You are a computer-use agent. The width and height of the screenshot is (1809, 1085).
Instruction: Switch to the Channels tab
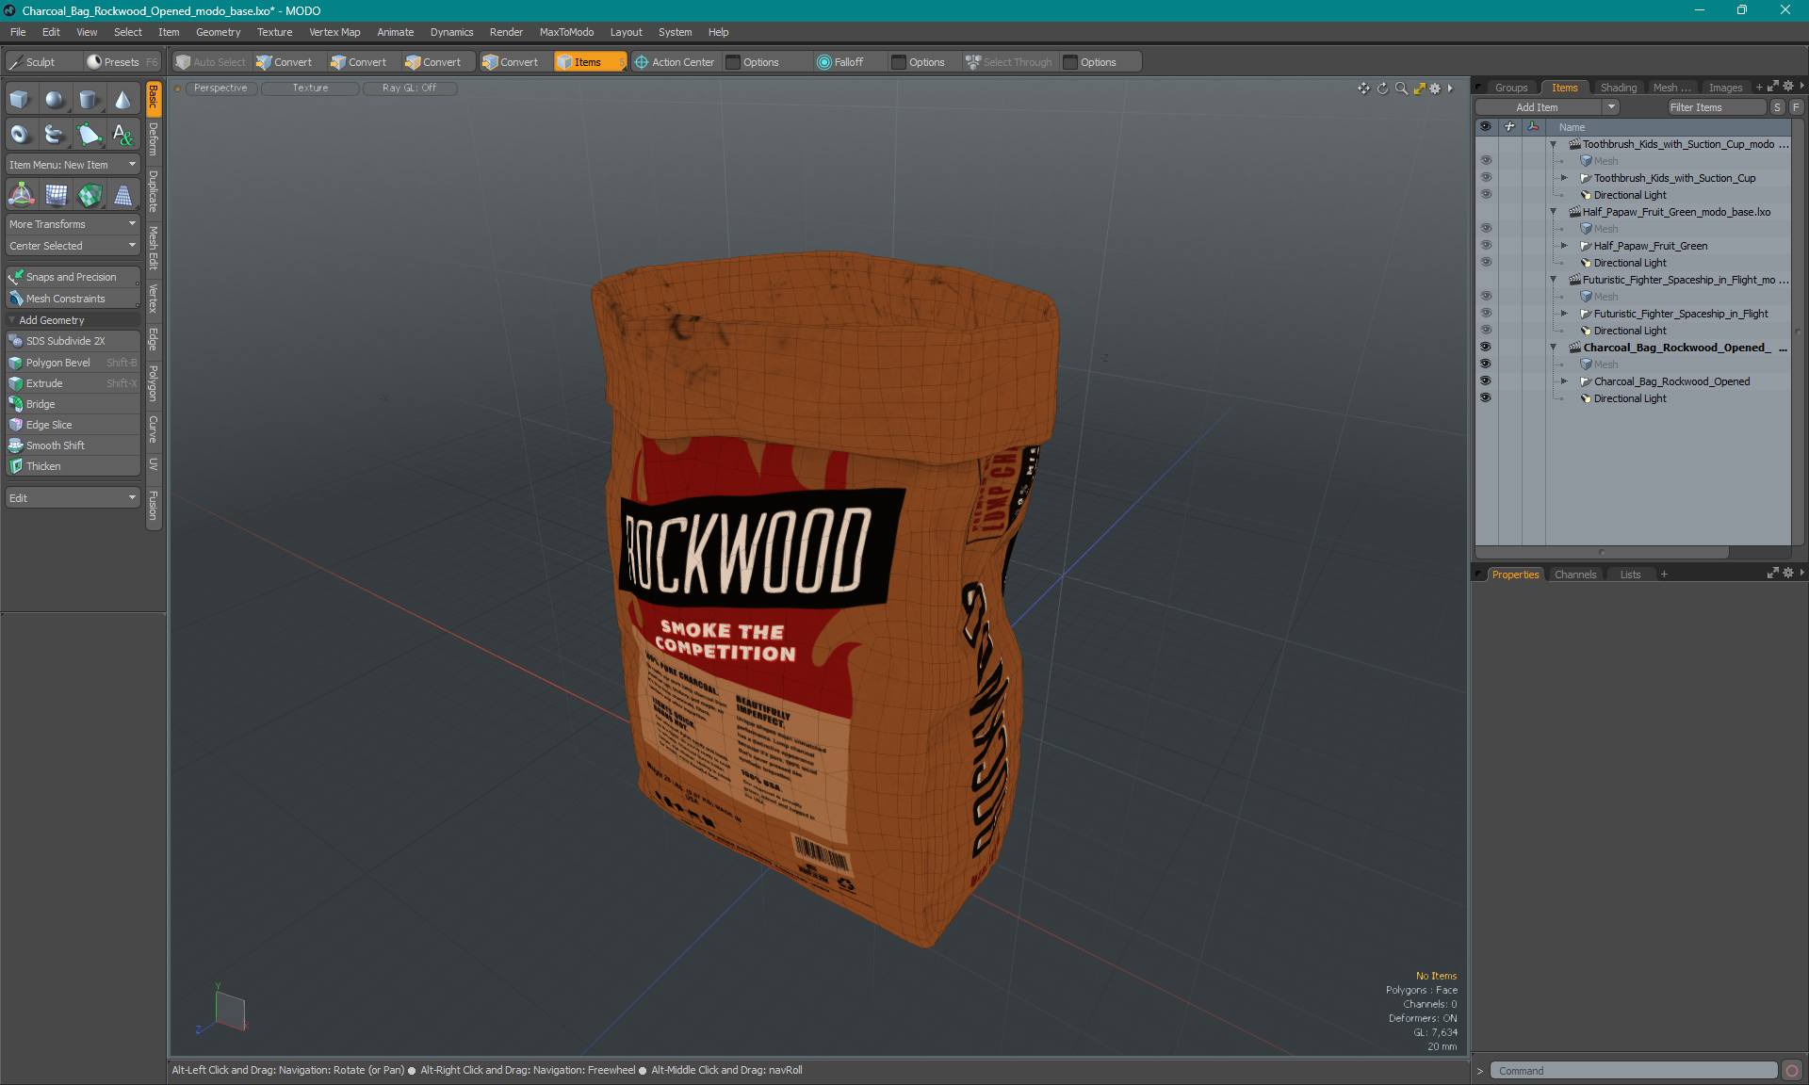tap(1575, 575)
